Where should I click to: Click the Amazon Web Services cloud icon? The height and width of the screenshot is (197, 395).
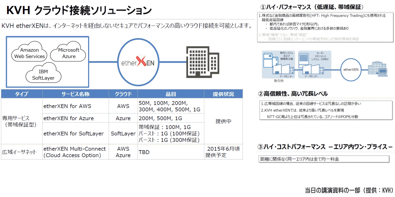30,52
